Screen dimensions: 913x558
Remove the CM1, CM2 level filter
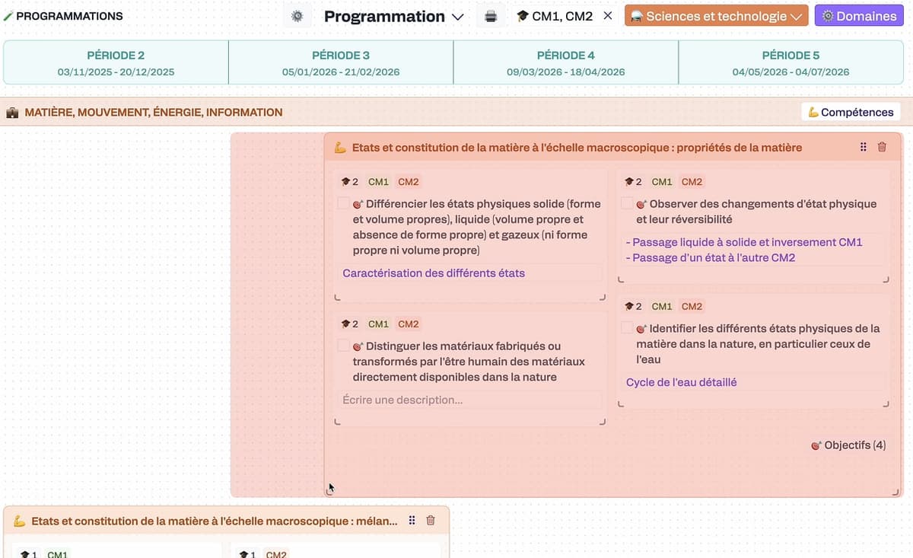click(x=607, y=16)
